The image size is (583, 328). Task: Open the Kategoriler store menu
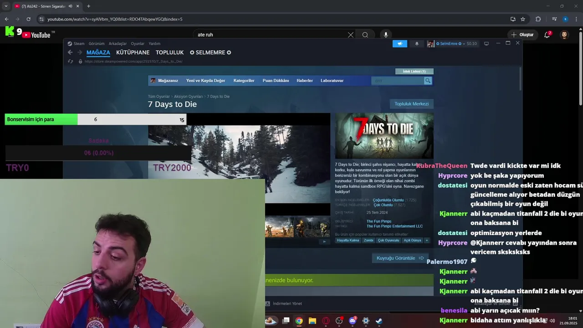tap(244, 81)
